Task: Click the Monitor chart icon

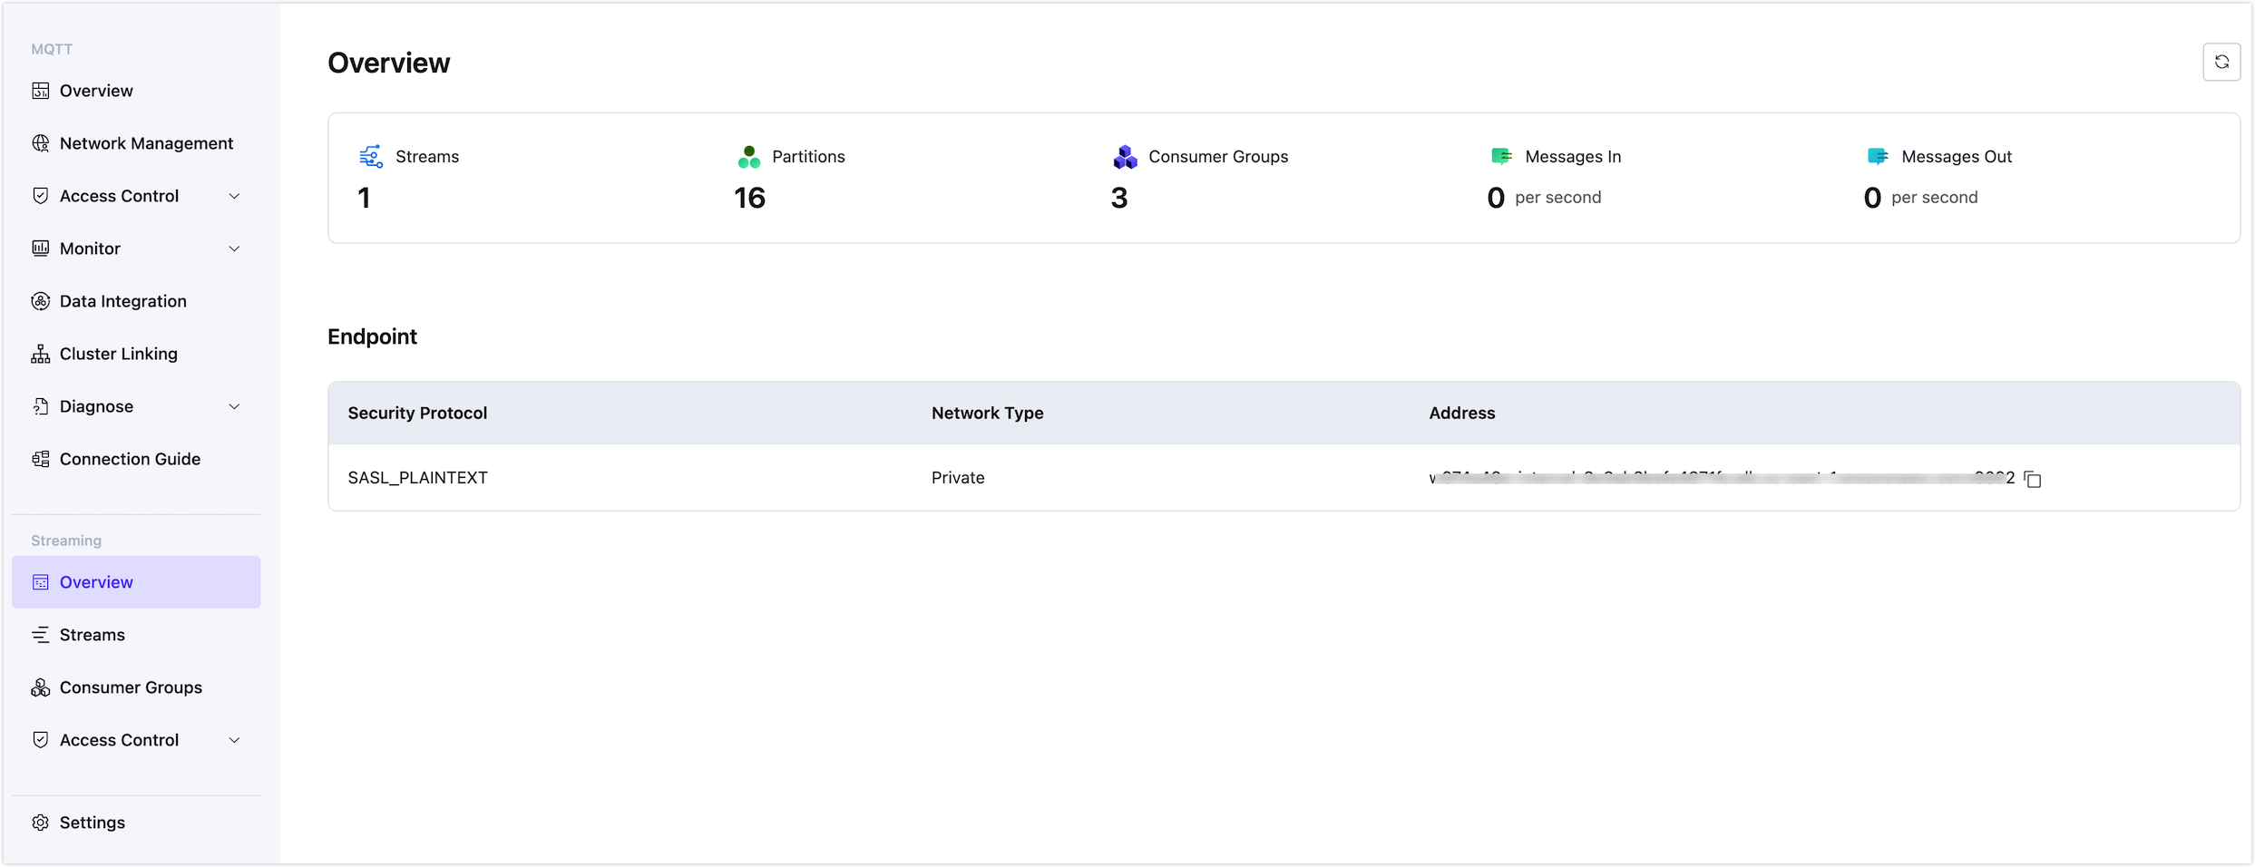Action: click(x=41, y=248)
